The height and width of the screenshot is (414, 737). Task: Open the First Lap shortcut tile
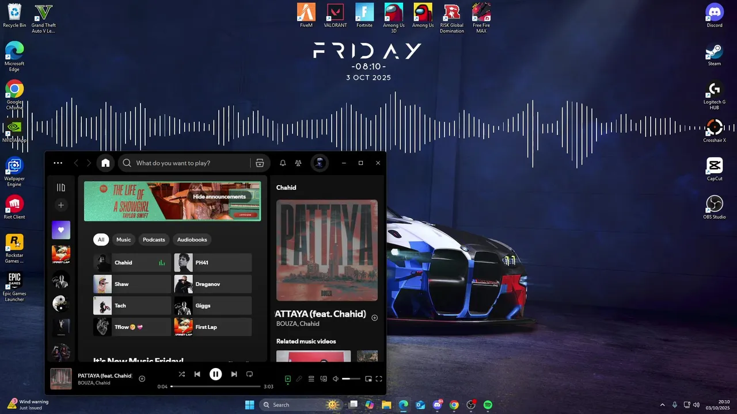pyautogui.click(x=213, y=327)
